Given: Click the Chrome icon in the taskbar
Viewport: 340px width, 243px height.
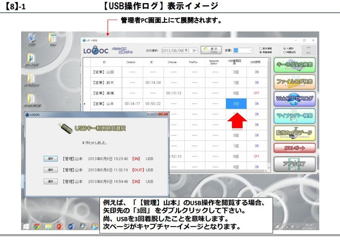Looking at the screenshot, I should coord(37,226).
